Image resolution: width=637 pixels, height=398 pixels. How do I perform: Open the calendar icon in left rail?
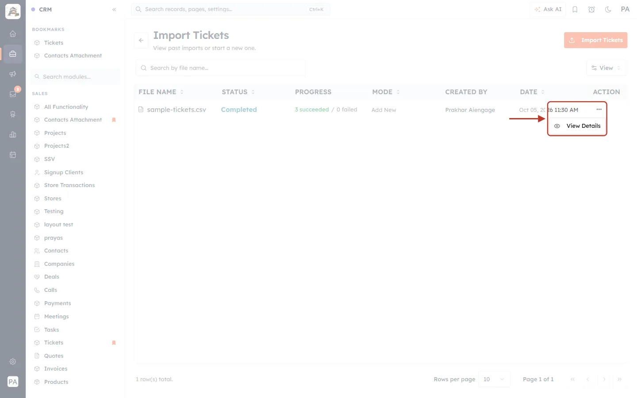[13, 155]
